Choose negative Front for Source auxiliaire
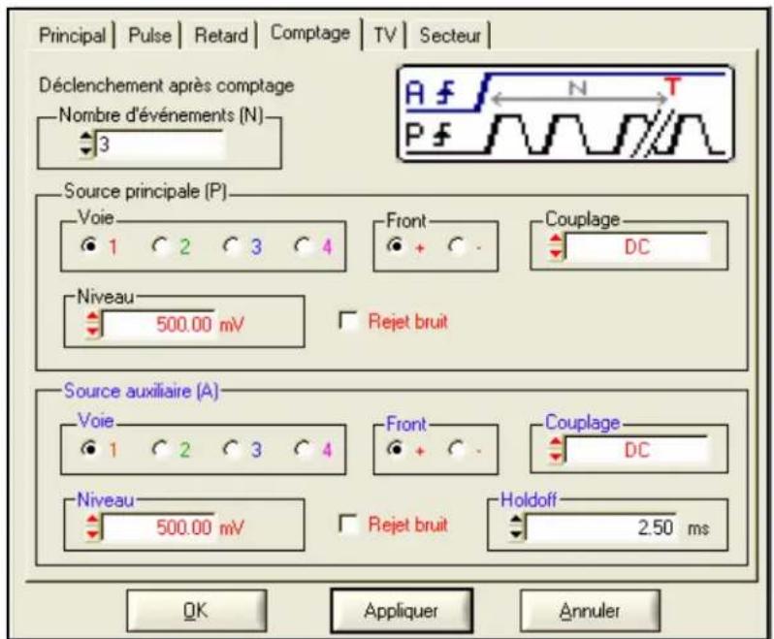Image resolution: width=774 pixels, height=639 pixels. click(x=457, y=449)
